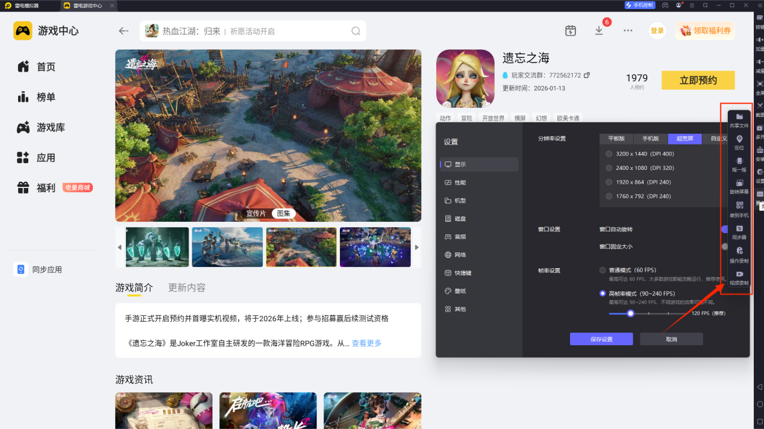Click the search magnifier icon
The image size is (764, 429).
[356, 31]
